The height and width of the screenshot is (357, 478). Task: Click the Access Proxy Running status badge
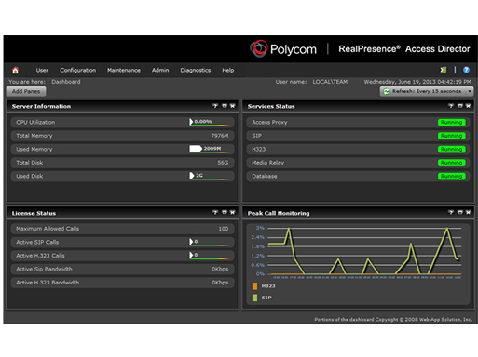(x=451, y=123)
